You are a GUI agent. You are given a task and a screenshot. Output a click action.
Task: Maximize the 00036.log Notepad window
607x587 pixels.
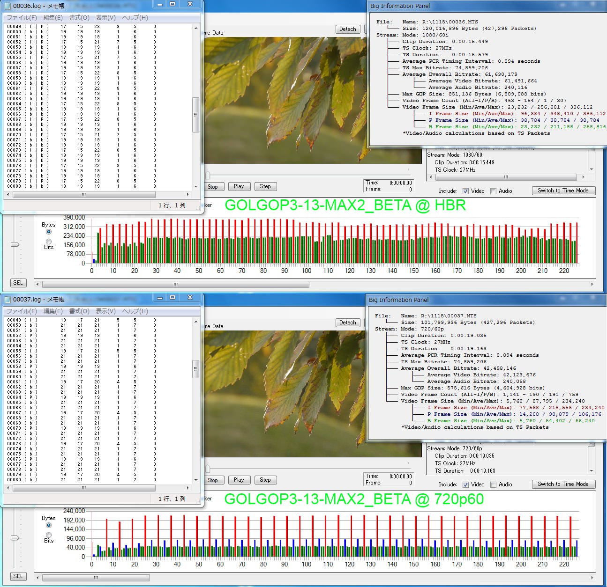coord(172,4)
